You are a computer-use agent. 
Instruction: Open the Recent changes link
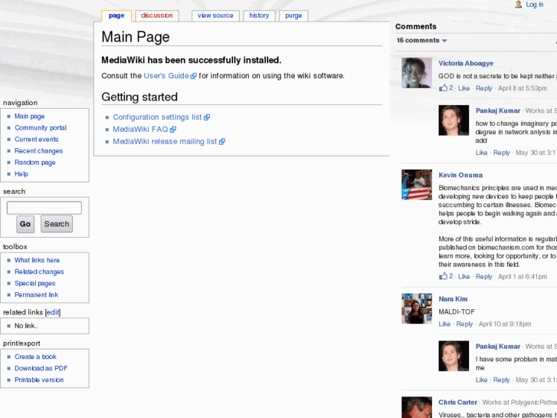38,151
